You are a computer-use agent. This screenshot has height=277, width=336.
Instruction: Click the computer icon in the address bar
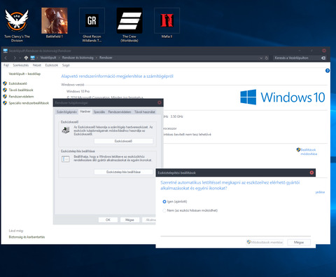32,58
